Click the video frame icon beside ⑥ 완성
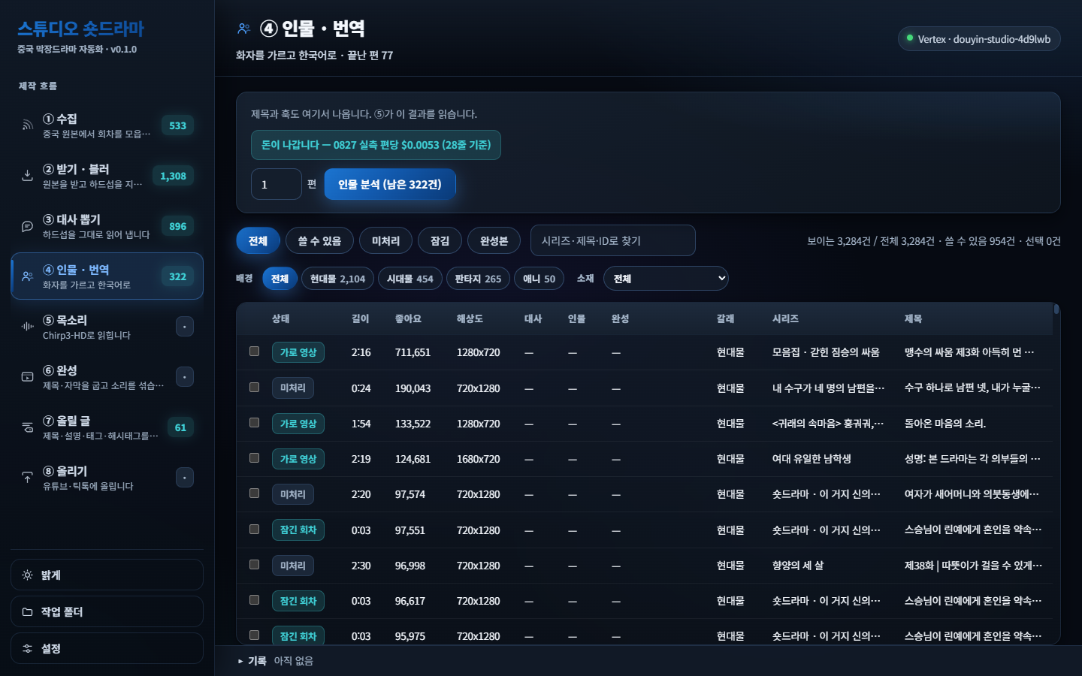This screenshot has width=1082, height=676. pos(27,377)
